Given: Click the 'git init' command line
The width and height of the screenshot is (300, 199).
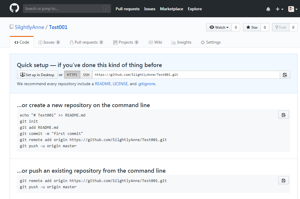Looking at the screenshot, I should tap(29, 121).
